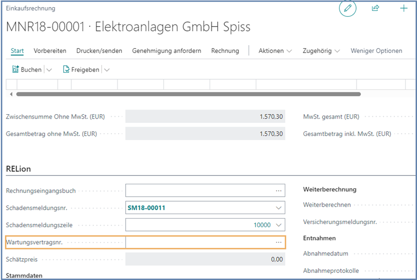Click the Abnahmeprotokolle label
The image size is (417, 280).
pyautogui.click(x=331, y=271)
